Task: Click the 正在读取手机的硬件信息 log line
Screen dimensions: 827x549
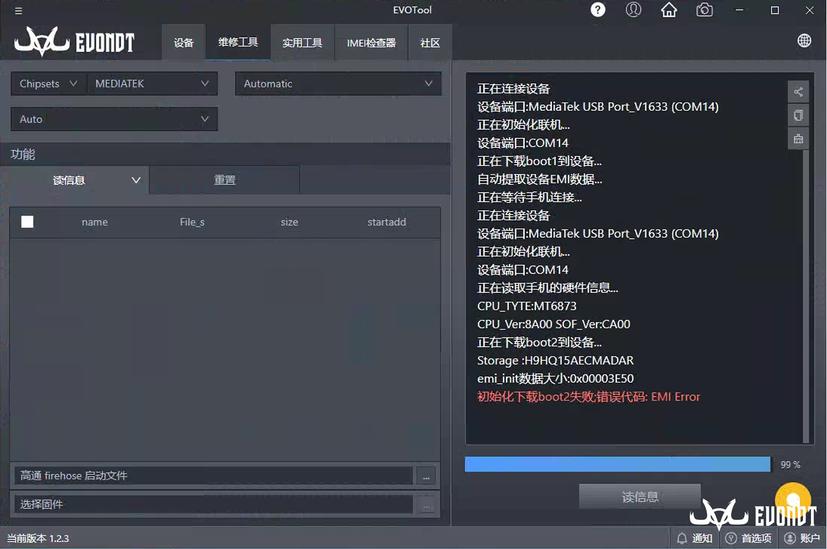Action: click(547, 288)
